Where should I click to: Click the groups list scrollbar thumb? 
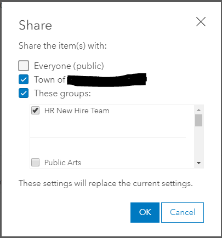tap(198, 120)
